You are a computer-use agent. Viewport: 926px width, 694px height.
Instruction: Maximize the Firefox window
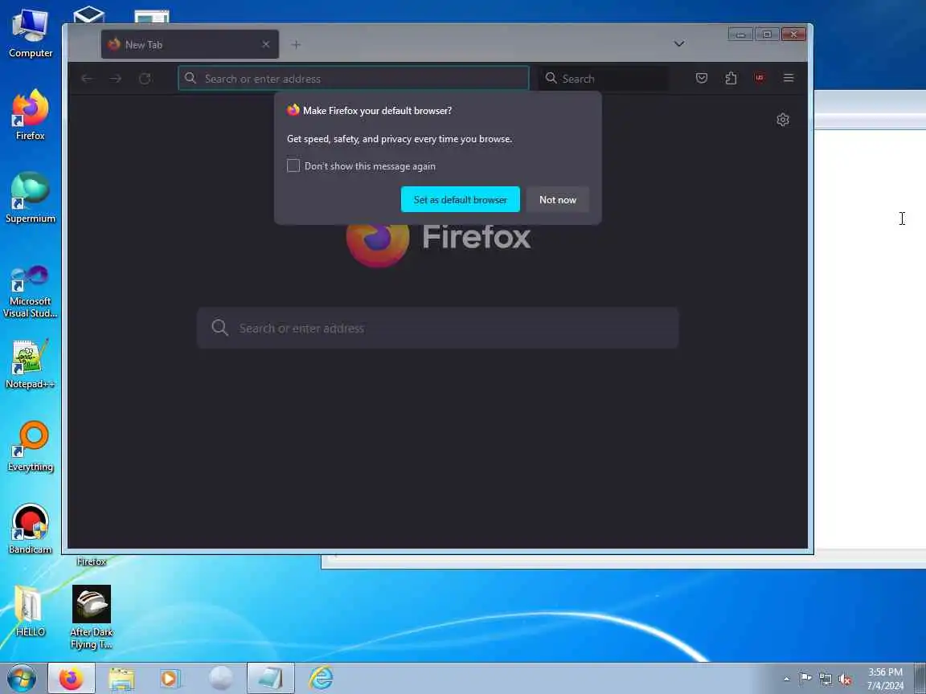pos(767,35)
